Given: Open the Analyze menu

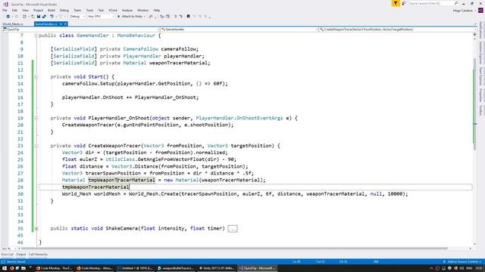Looking at the screenshot, I should (127, 10).
